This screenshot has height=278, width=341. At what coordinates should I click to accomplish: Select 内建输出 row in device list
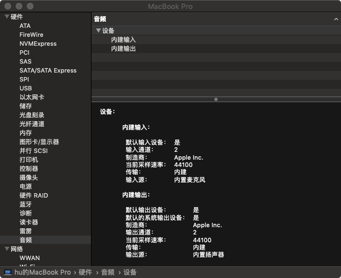point(216,49)
